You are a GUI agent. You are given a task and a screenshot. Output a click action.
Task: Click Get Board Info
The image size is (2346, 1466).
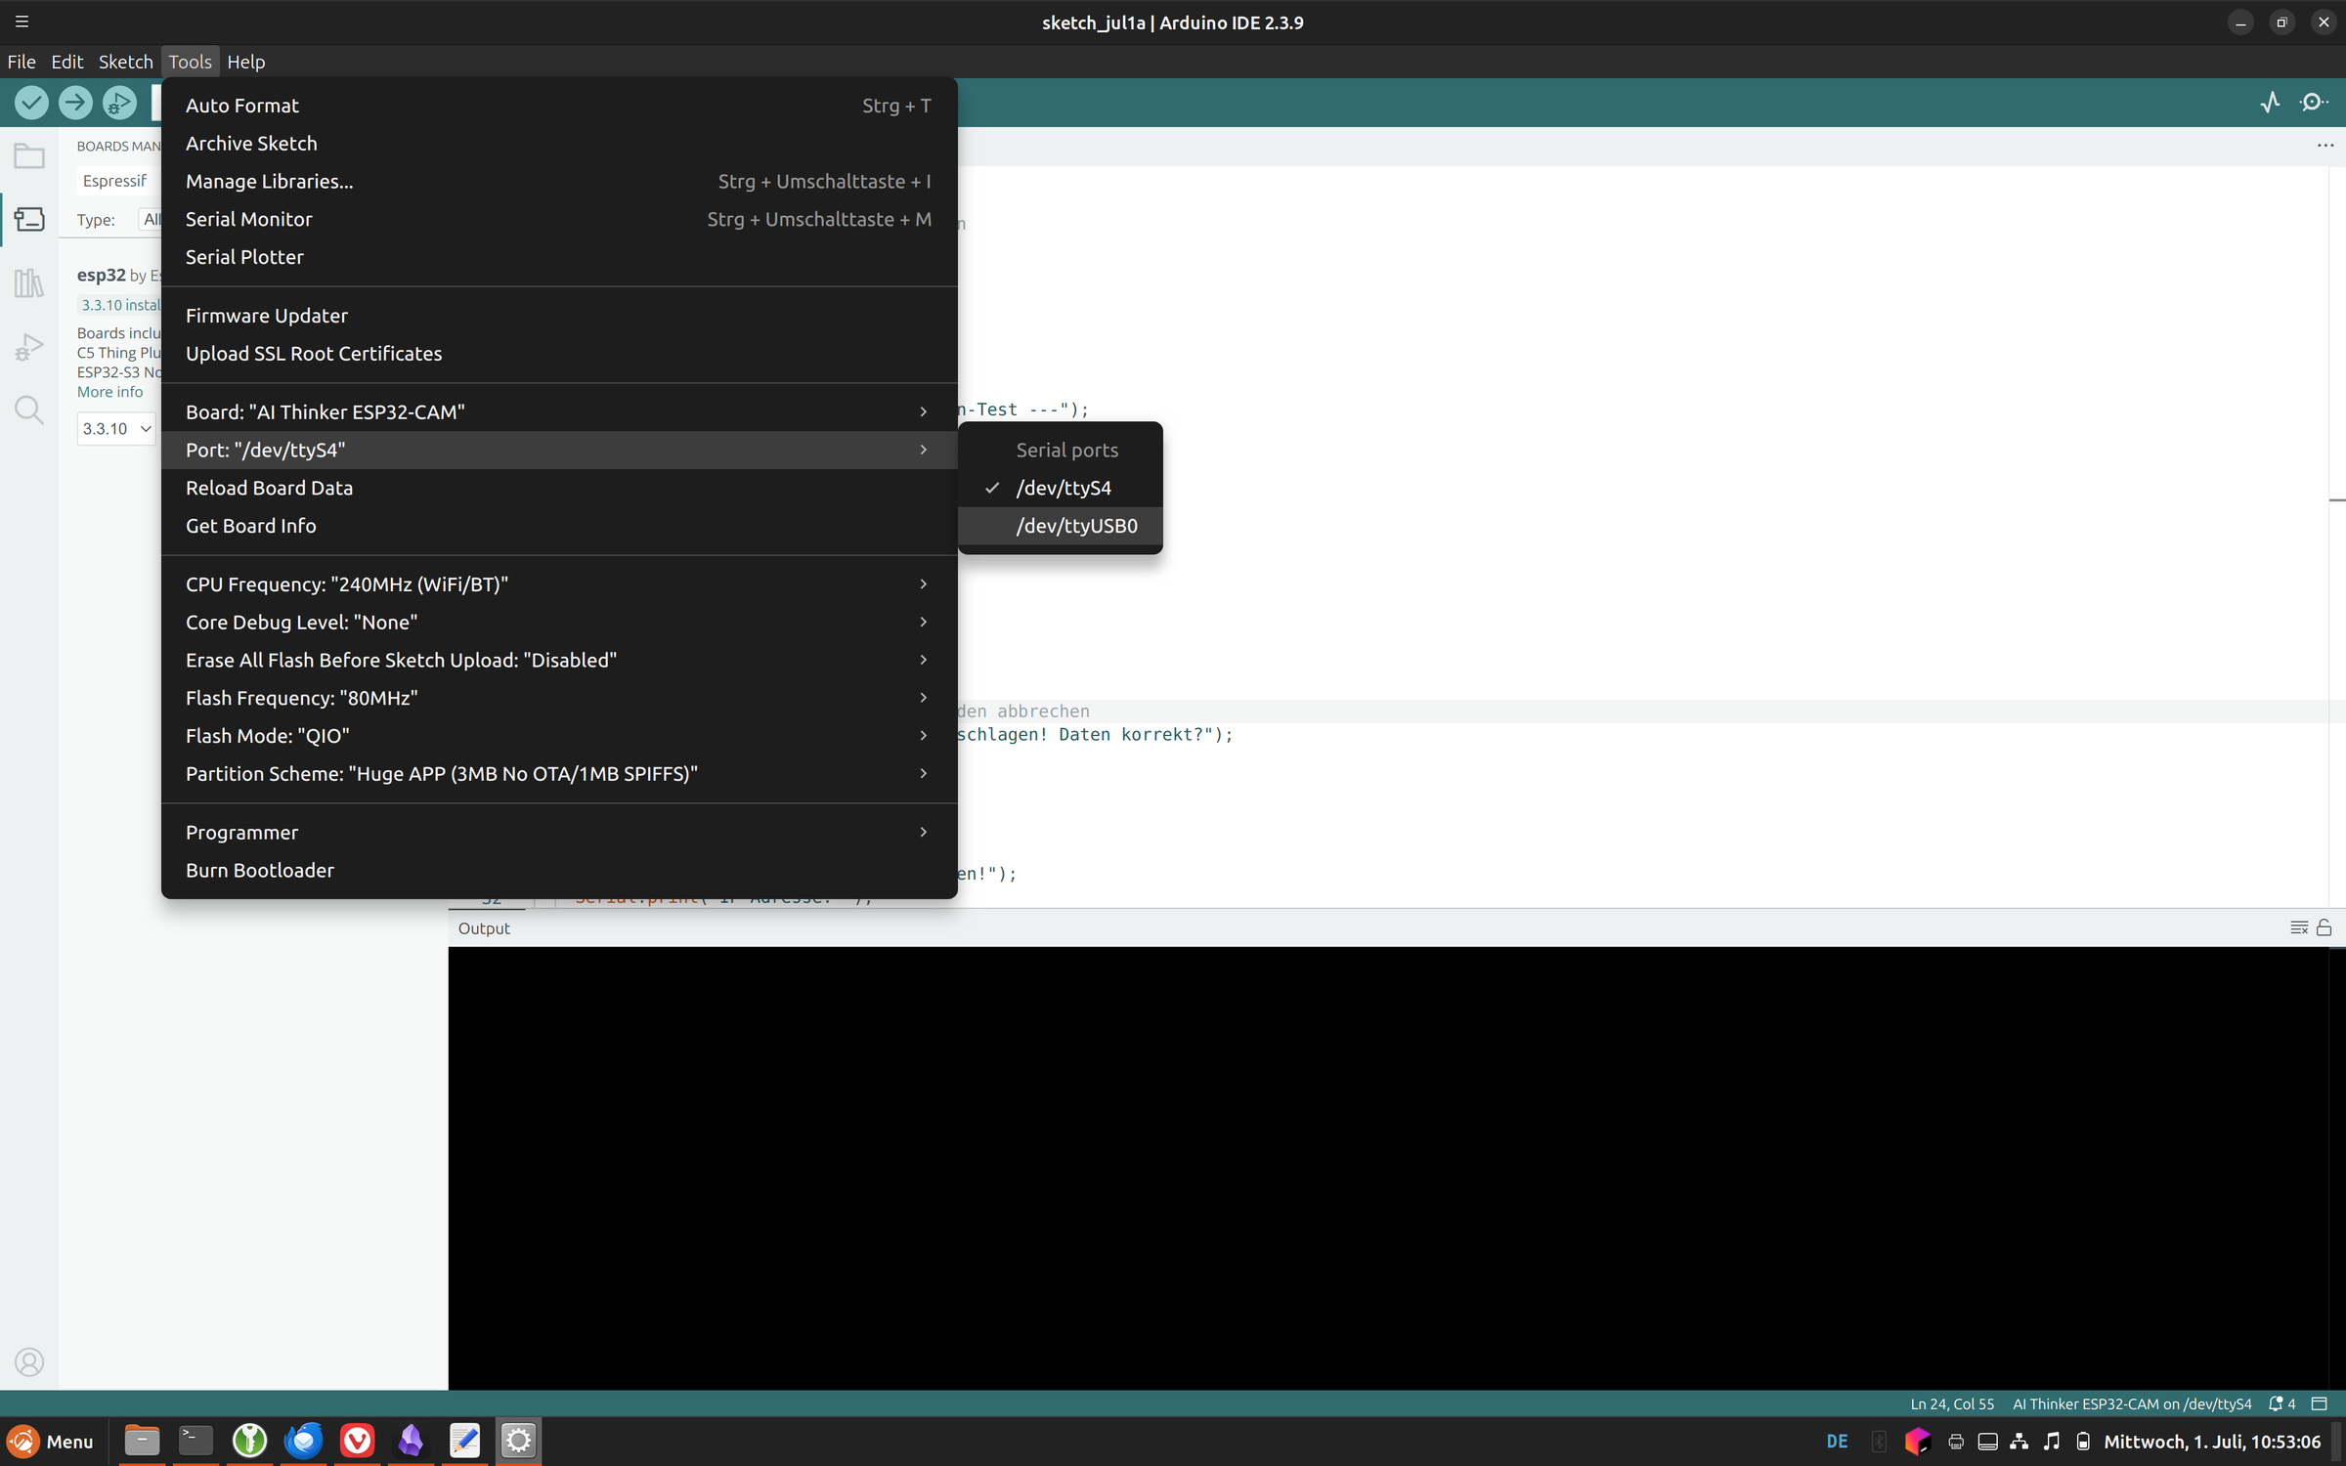point(559,526)
